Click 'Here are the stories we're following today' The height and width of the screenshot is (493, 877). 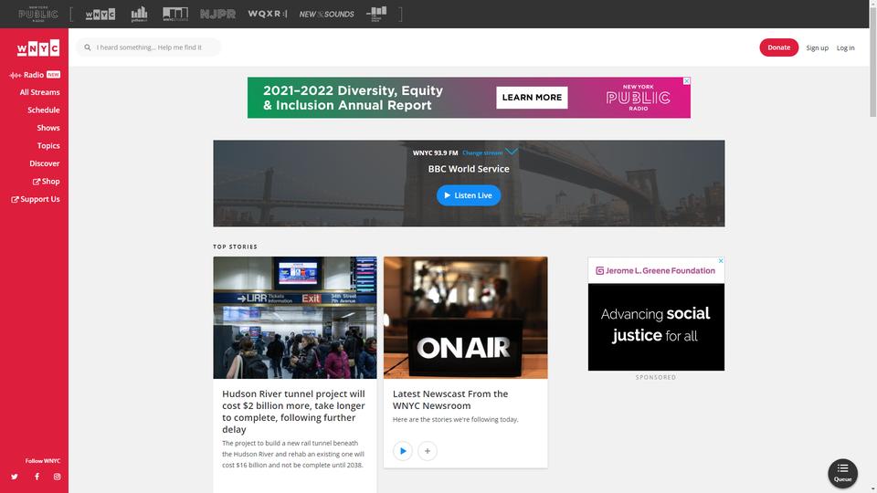point(455,419)
